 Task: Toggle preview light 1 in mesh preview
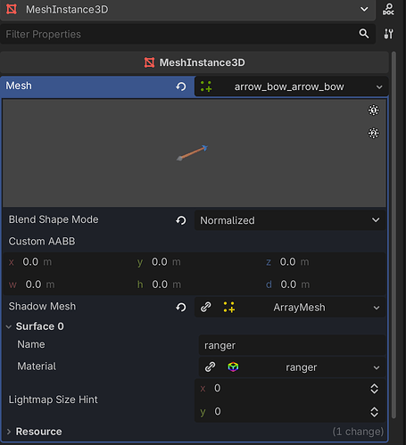(x=374, y=111)
